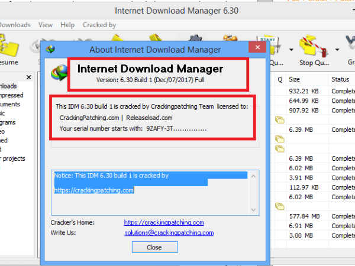The width and height of the screenshot is (355, 266).
Task: Select the download sized 577.84 MB
Action: [x=304, y=216]
